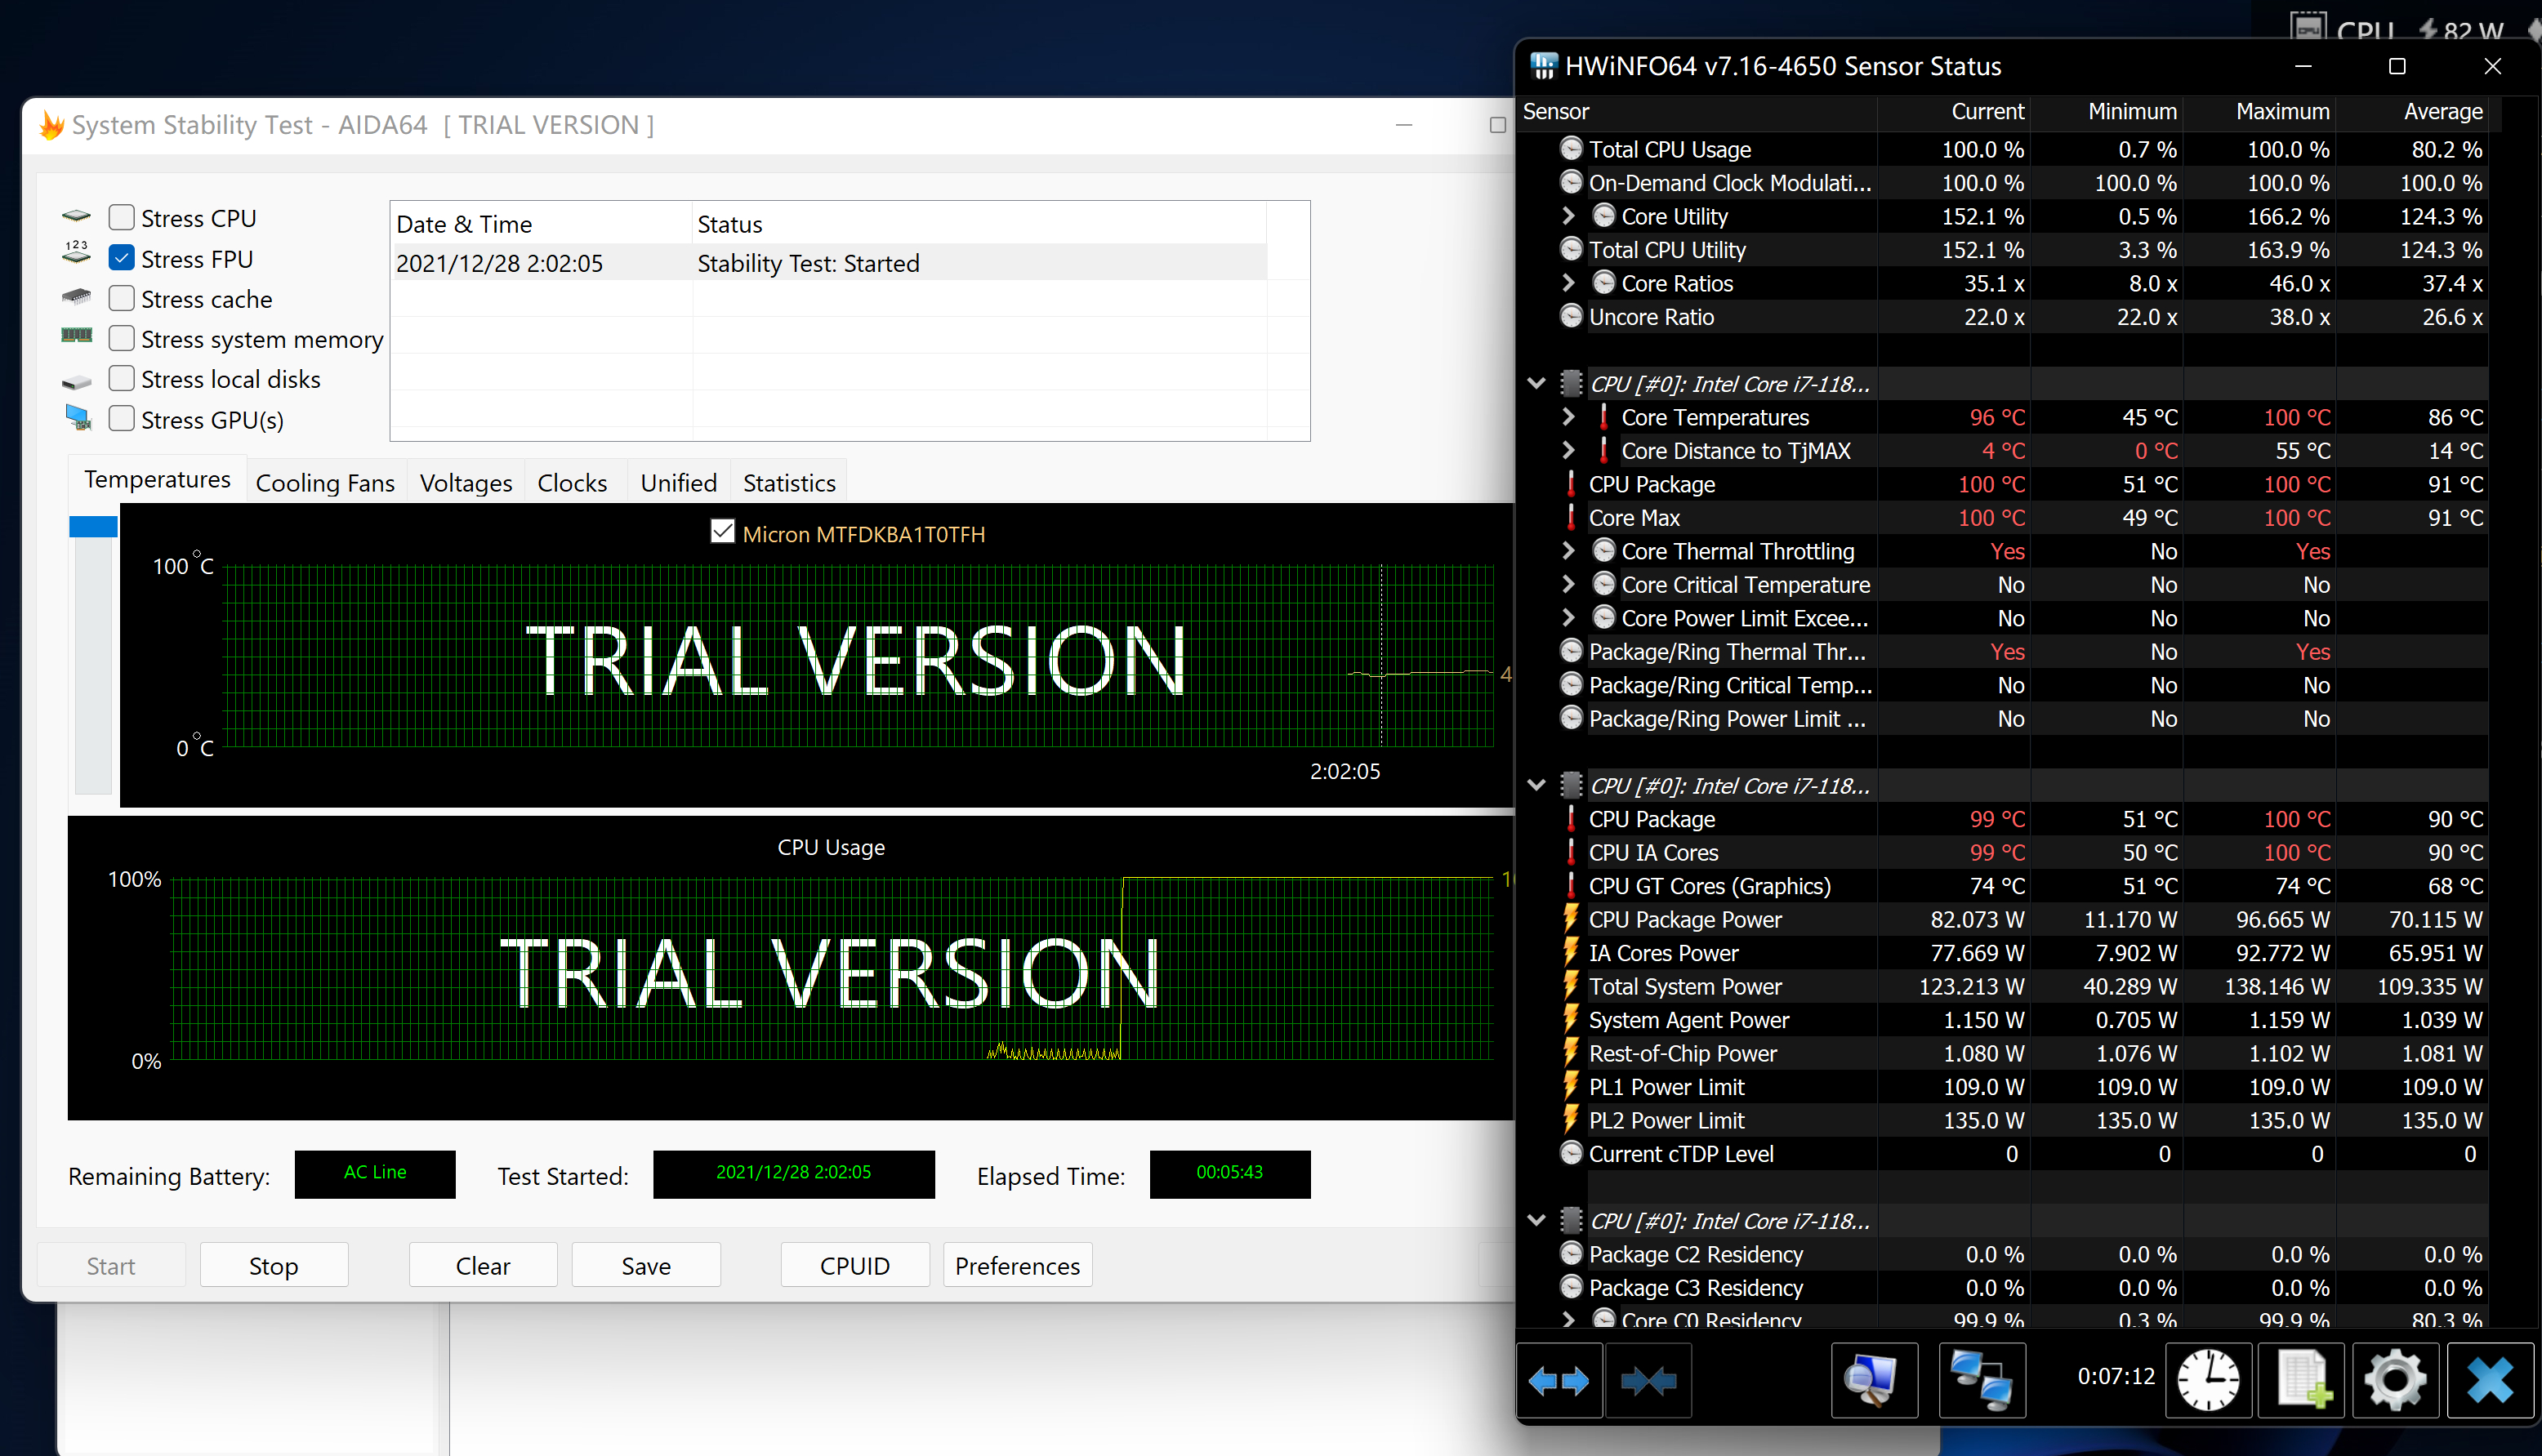Collapse CPU group above Package C2 Residency

1537,1220
